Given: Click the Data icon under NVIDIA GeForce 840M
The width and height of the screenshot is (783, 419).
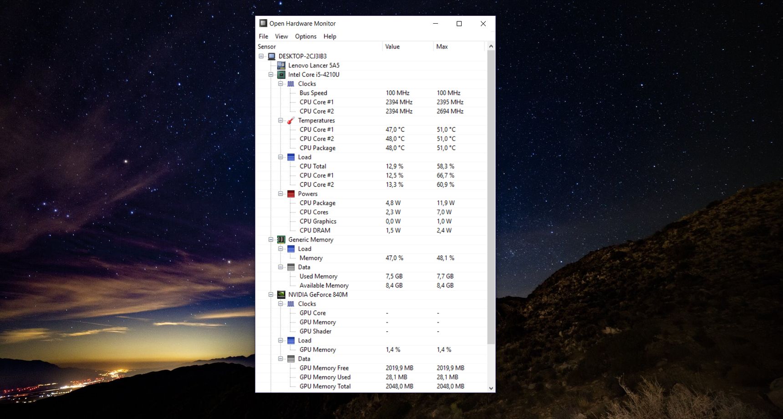Looking at the screenshot, I should [x=291, y=359].
